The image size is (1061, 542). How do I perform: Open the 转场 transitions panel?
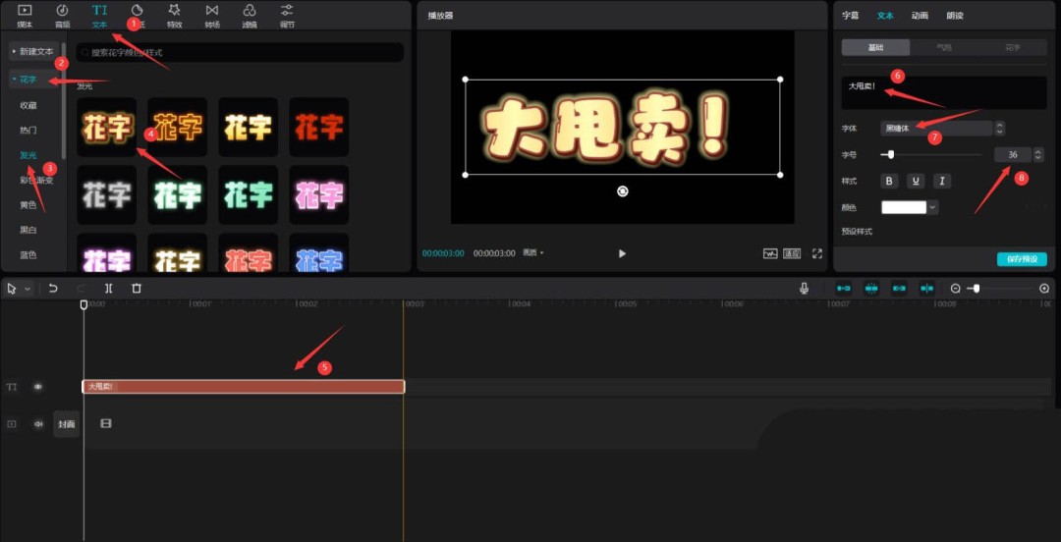pyautogui.click(x=212, y=16)
